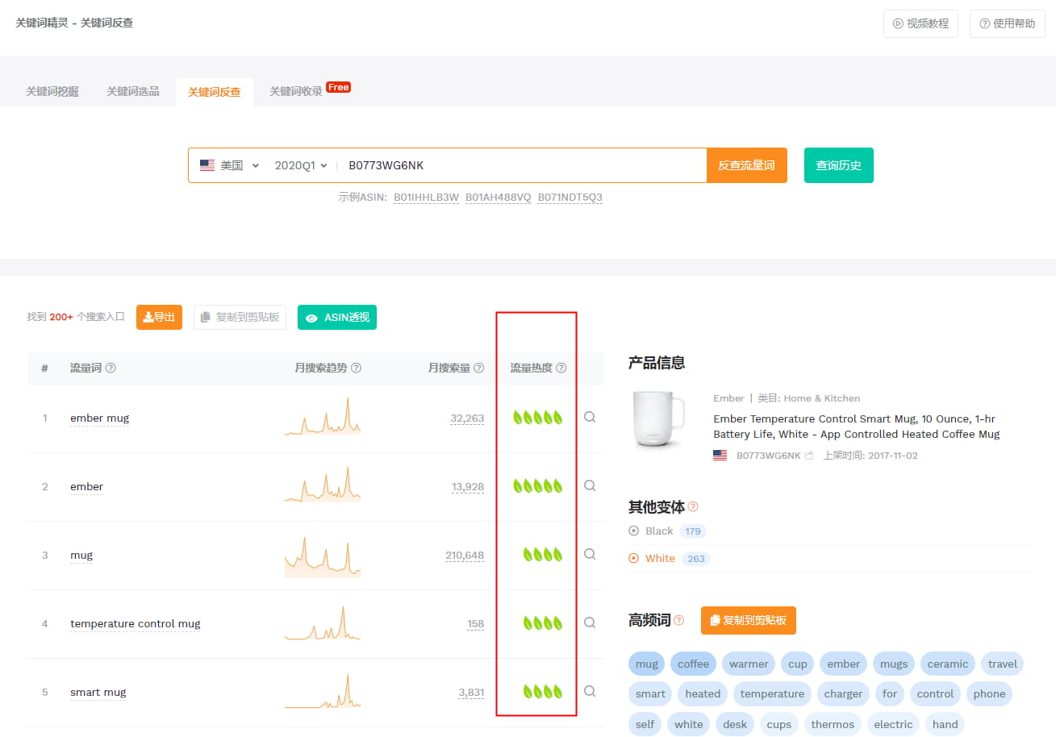Select the Black variant radio option
Image resolution: width=1056 pixels, height=737 pixels.
(x=633, y=531)
